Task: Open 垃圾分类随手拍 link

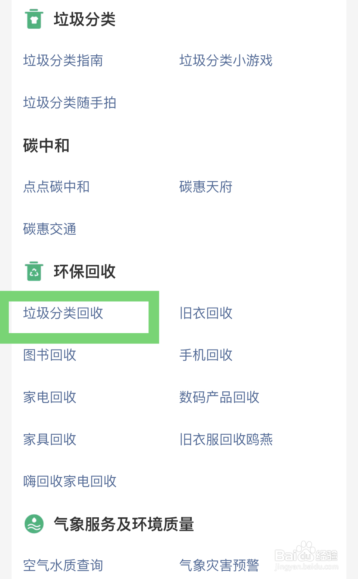Action: tap(70, 103)
